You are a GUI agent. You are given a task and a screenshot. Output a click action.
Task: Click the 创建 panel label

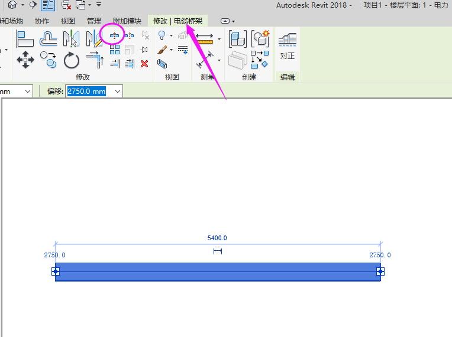pos(249,77)
